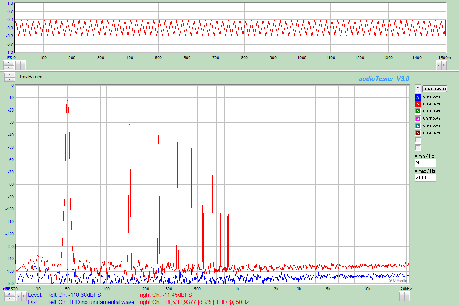Image resolution: width=459 pixels, height=306 pixels.
Task: Tick second empty checkbox above X min
Action: tap(418, 147)
